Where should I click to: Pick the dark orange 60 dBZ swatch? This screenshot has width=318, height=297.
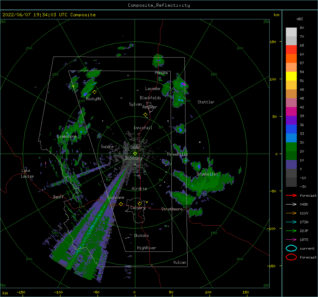click(x=291, y=59)
